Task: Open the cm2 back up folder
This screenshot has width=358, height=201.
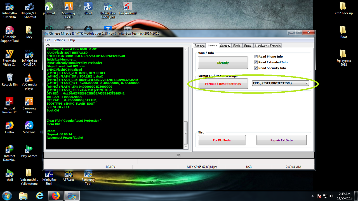Action: (344, 8)
